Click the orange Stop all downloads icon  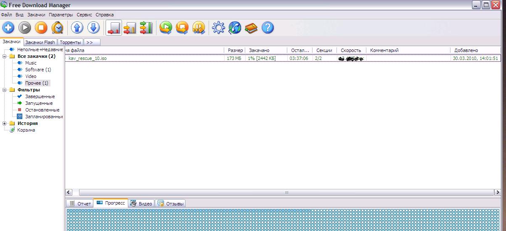182,28
